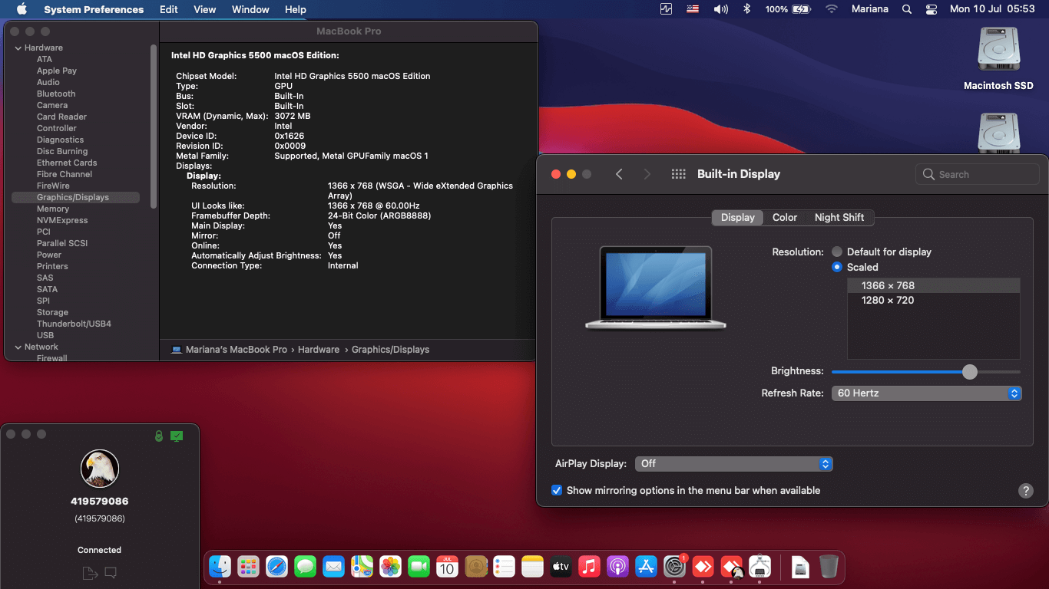1049x589 pixels.
Task: Open the Bluetooth status icon in the menu bar
Action: coord(746,9)
